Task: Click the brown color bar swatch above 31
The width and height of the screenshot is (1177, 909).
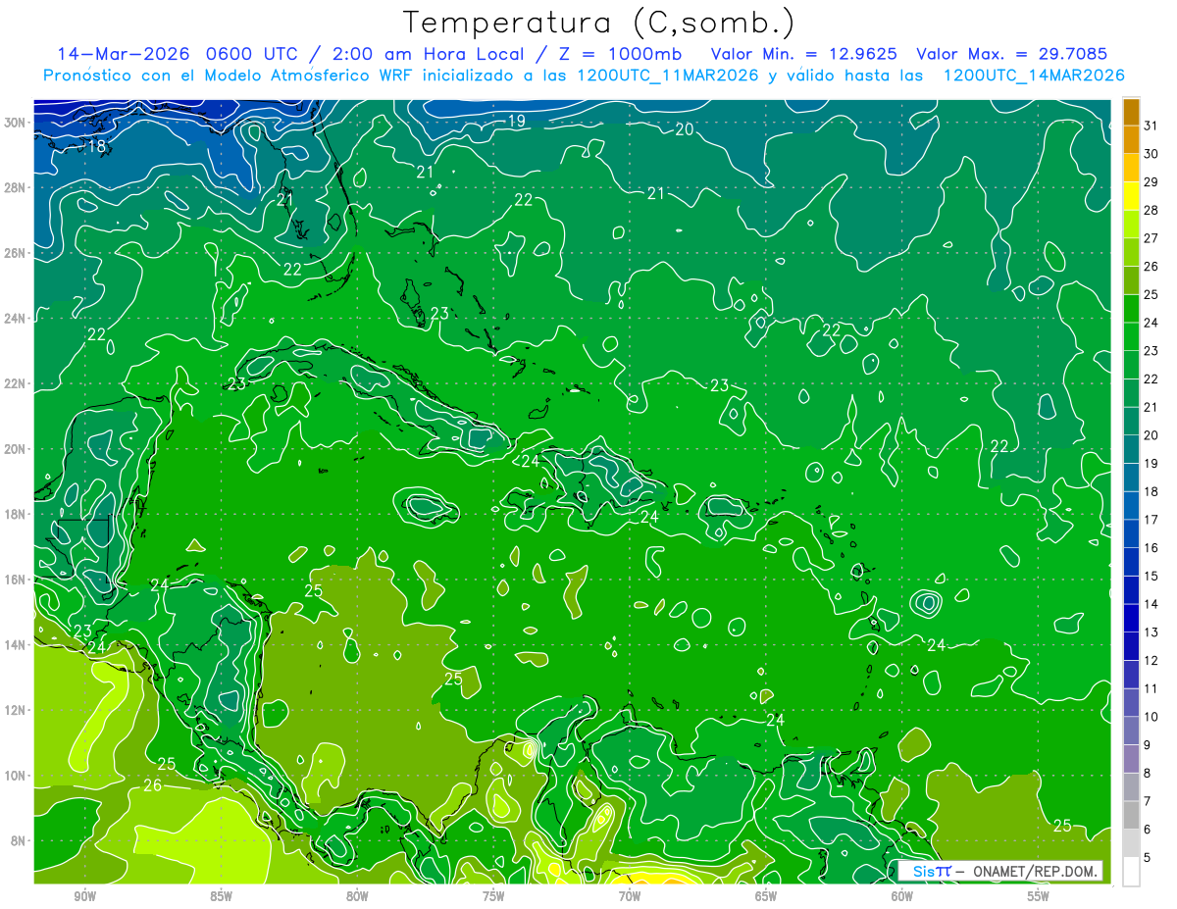Action: pos(1131,113)
